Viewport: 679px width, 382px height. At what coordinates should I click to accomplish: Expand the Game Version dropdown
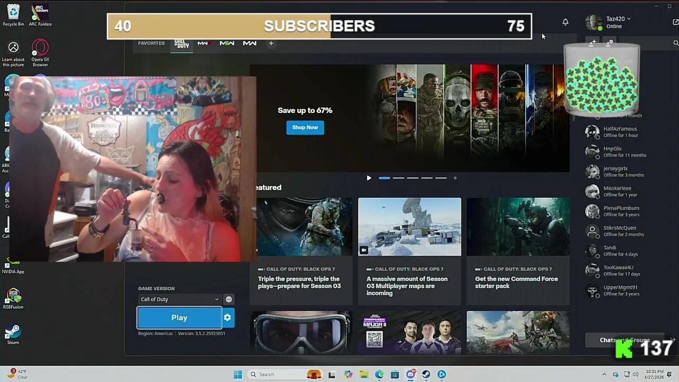[x=179, y=299]
